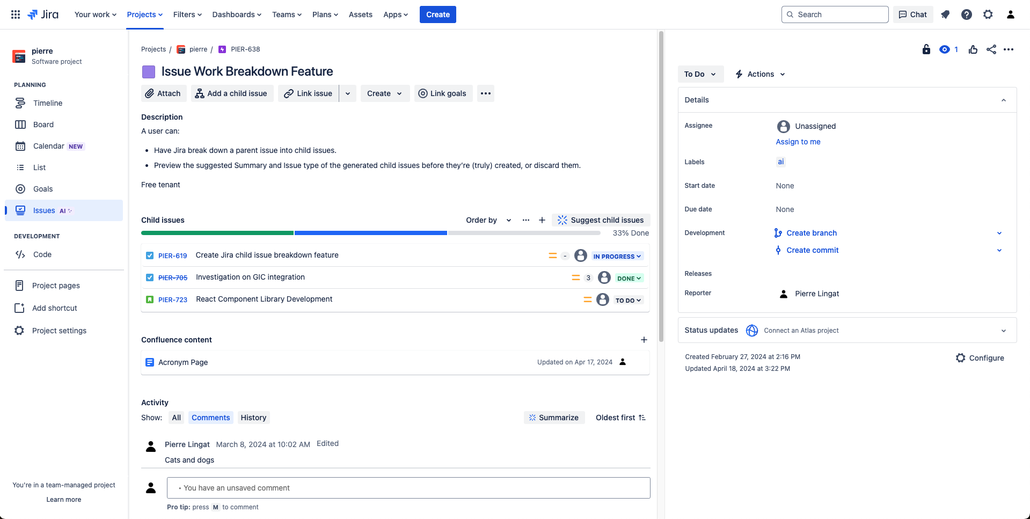The image size is (1030, 519).
Task: Click the unsaved comment input box
Action: point(408,488)
